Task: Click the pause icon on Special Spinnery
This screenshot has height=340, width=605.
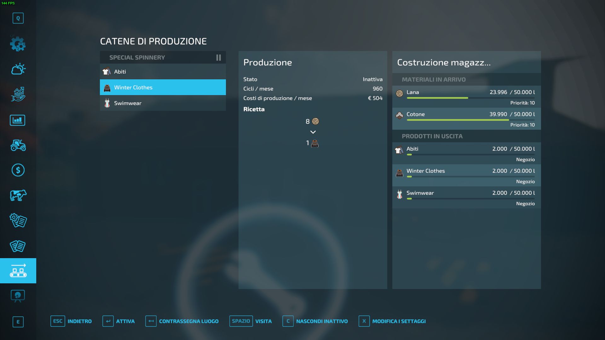Action: [218, 58]
